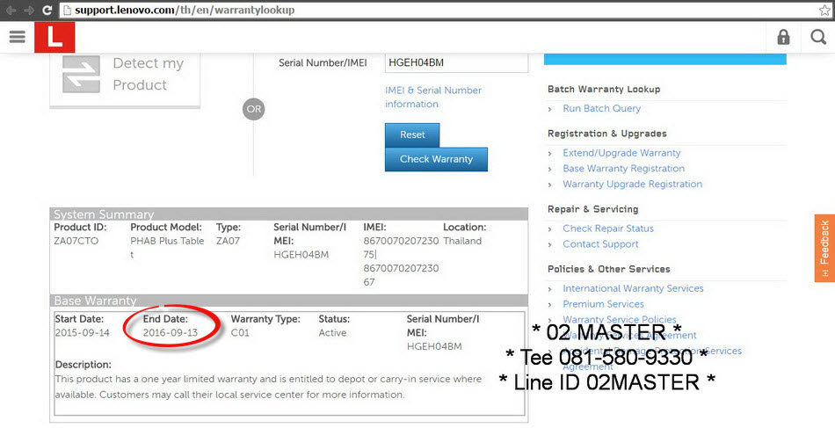This screenshot has height=428, width=835.
Task: Click Product ID value ZA07CTO
Action: click(76, 241)
